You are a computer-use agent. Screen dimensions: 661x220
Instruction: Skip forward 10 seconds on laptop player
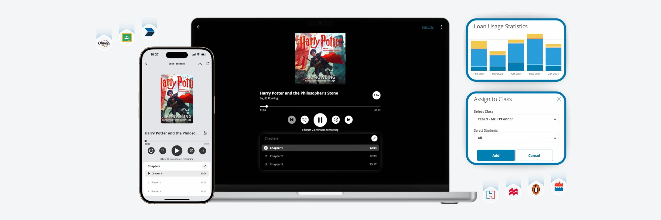point(335,120)
